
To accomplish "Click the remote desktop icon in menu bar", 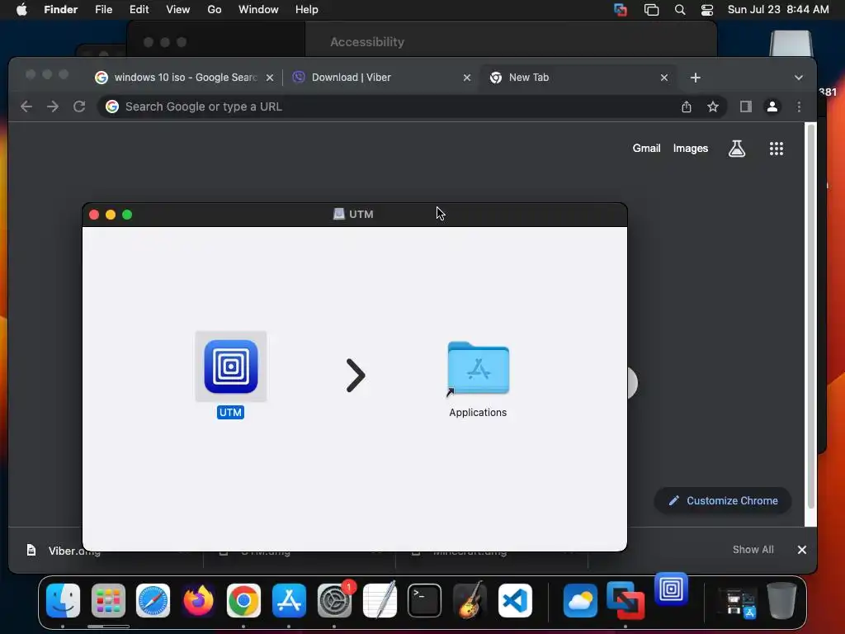I will click(x=621, y=10).
